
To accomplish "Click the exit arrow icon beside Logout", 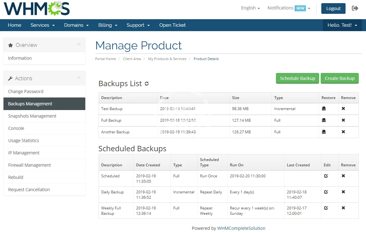I will [x=355, y=8].
